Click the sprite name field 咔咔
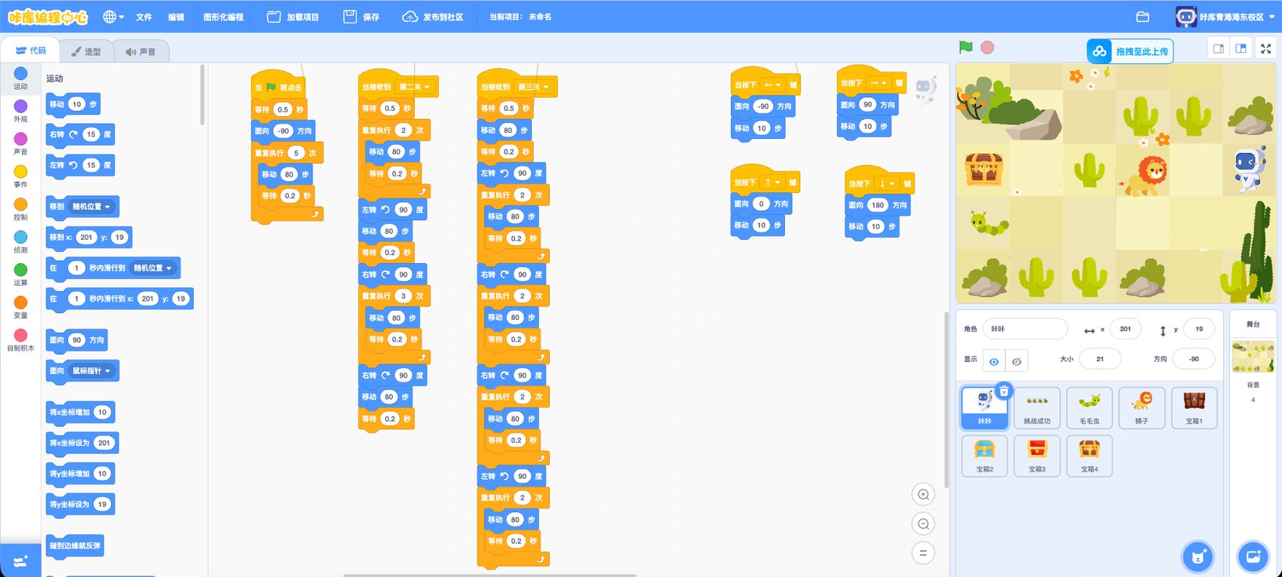1282x577 pixels. coord(1025,329)
